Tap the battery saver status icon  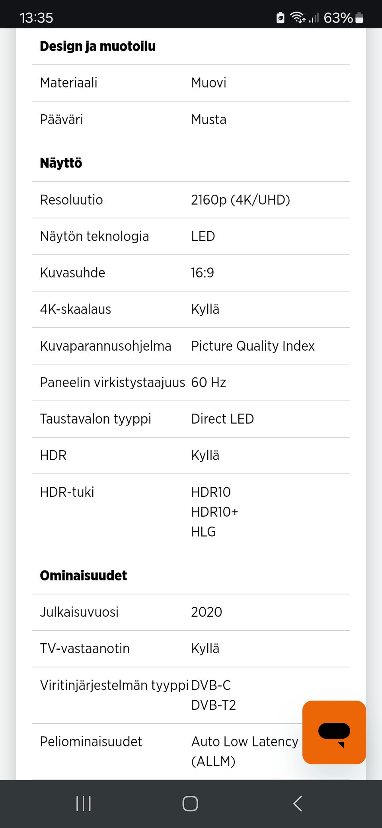tap(280, 18)
